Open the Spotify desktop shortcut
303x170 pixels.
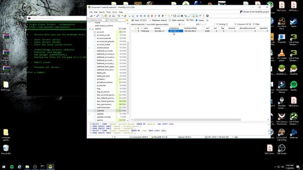point(294,86)
